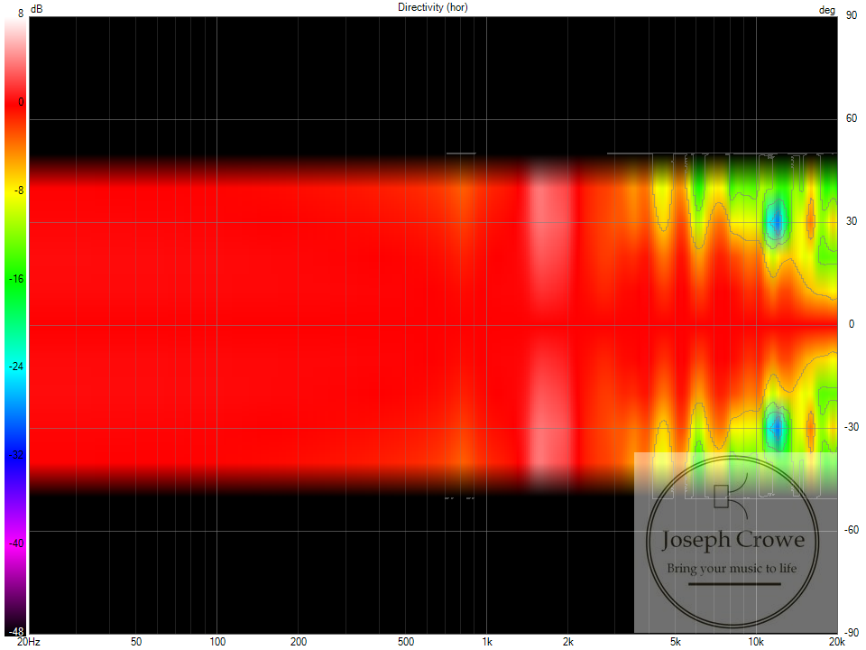Click the 20Hz frequency axis label
Image resolution: width=866 pixels, height=650 pixels.
pos(28,642)
